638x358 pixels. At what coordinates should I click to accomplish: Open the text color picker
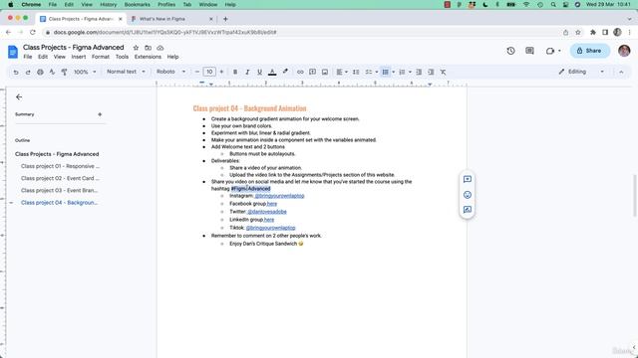[x=272, y=72]
